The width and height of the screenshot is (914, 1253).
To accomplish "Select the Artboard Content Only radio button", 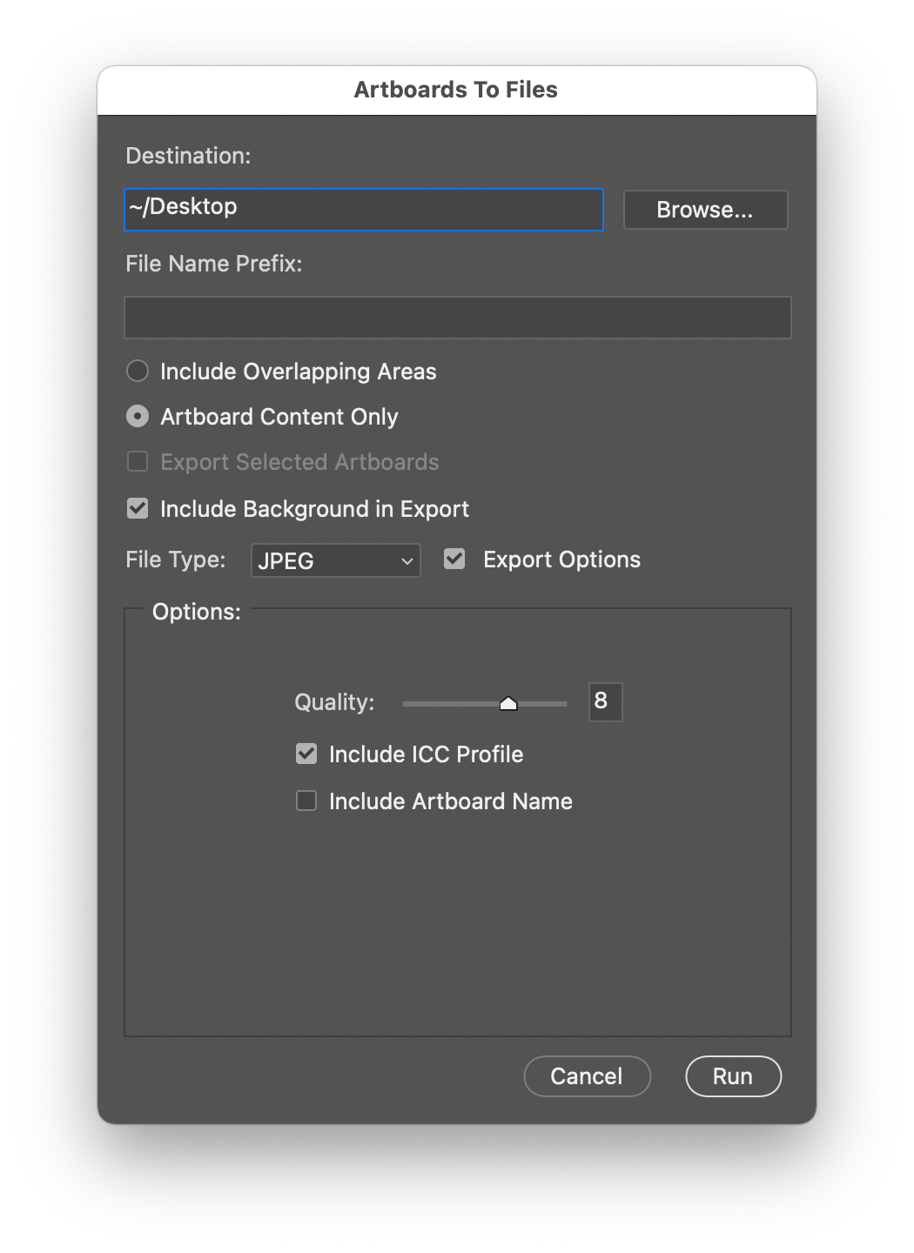I will 137,416.
